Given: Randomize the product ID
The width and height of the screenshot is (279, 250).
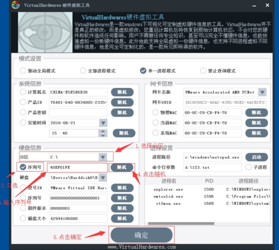Looking at the screenshot, I should [x=122, y=102].
